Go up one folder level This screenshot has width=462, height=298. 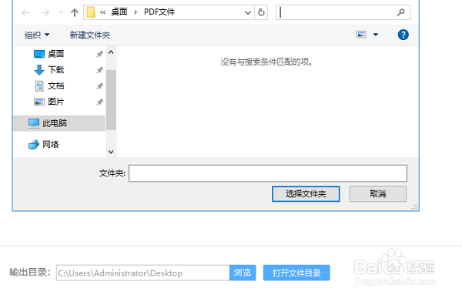pyautogui.click(x=74, y=12)
